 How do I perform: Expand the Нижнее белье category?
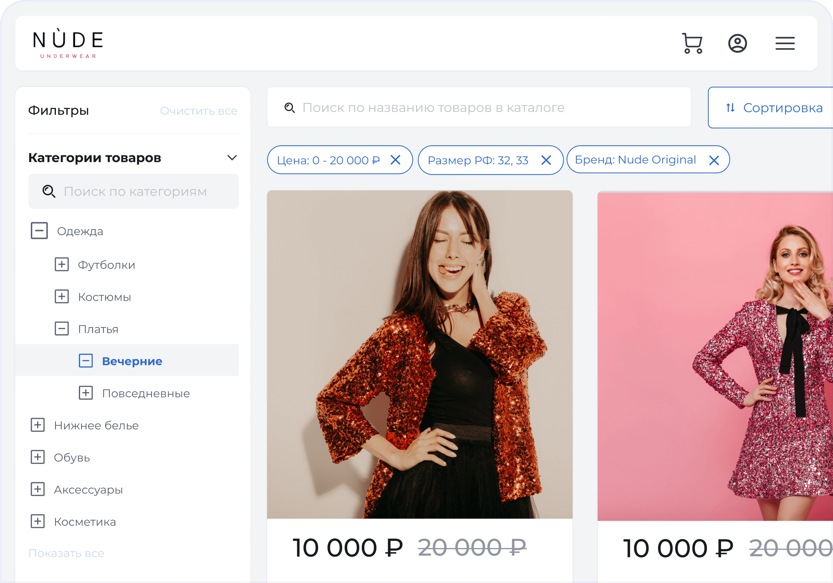click(38, 425)
